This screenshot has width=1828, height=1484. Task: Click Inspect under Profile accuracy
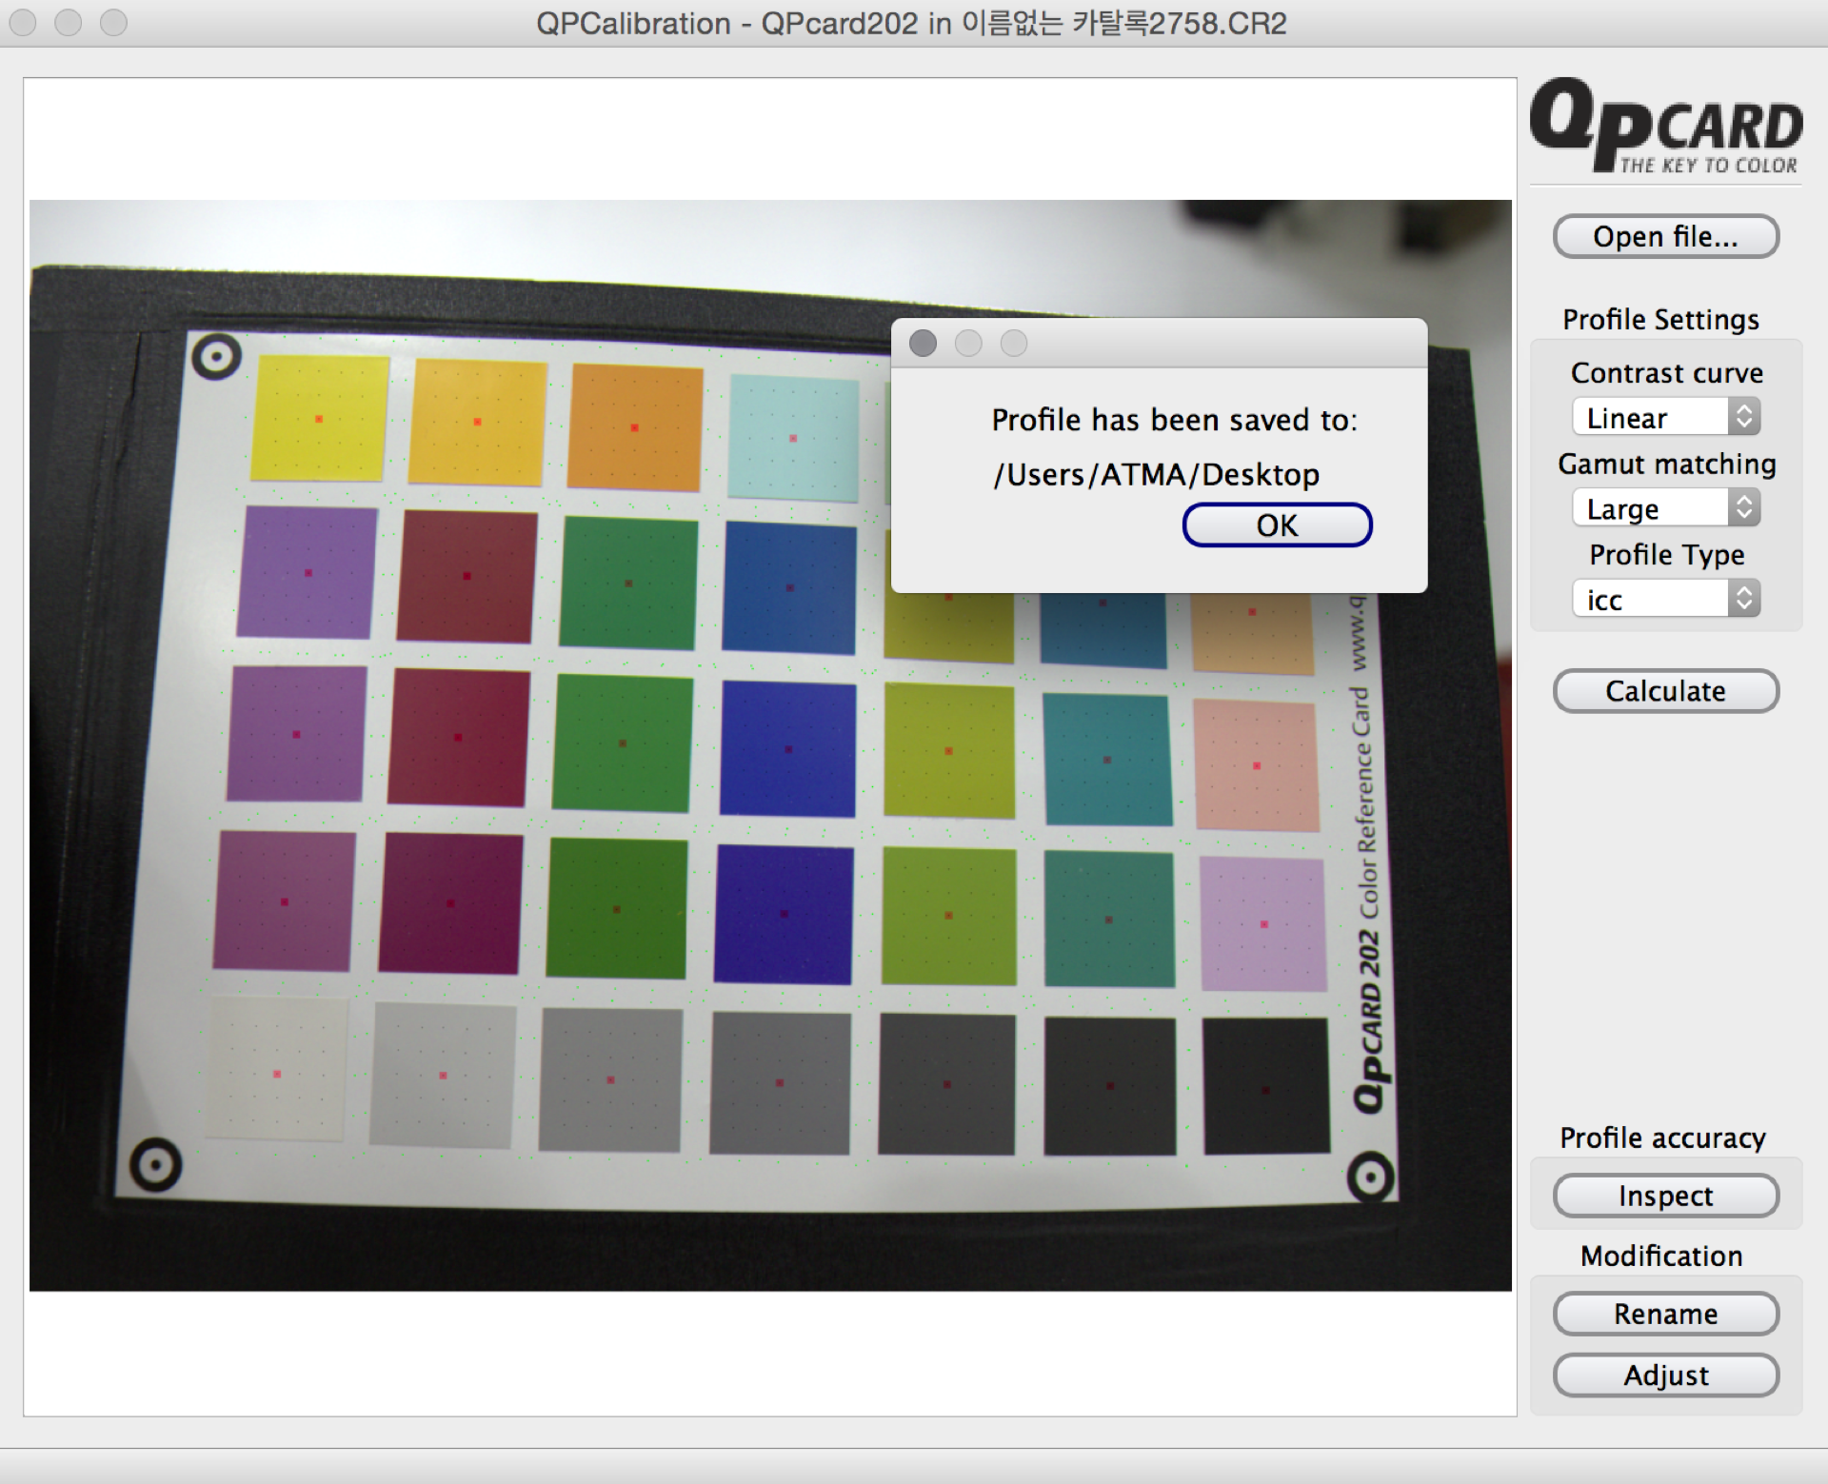coord(1665,1196)
